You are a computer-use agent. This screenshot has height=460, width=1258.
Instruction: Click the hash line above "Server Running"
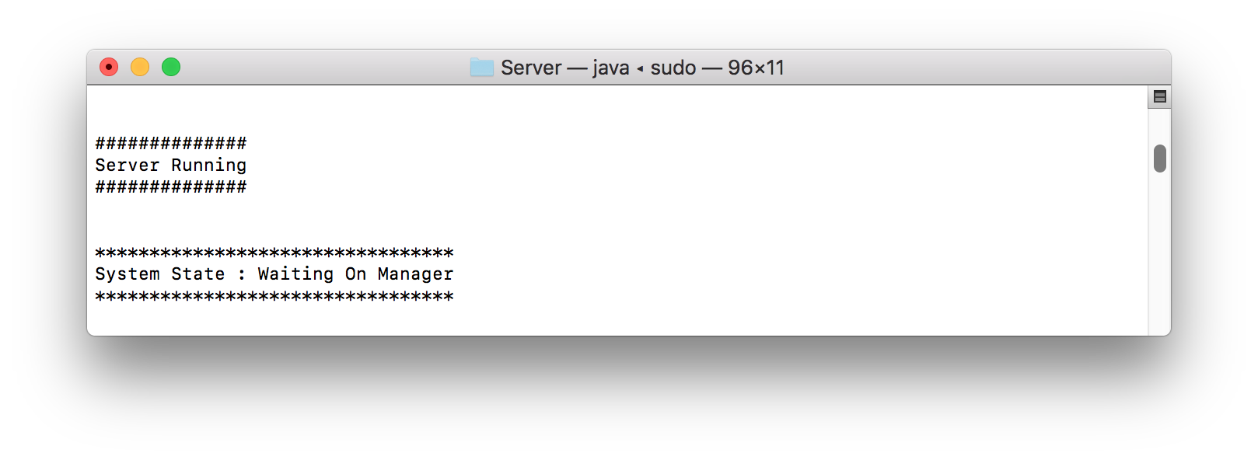pyautogui.click(x=171, y=143)
